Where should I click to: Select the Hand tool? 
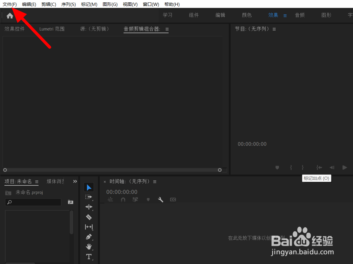click(x=89, y=246)
